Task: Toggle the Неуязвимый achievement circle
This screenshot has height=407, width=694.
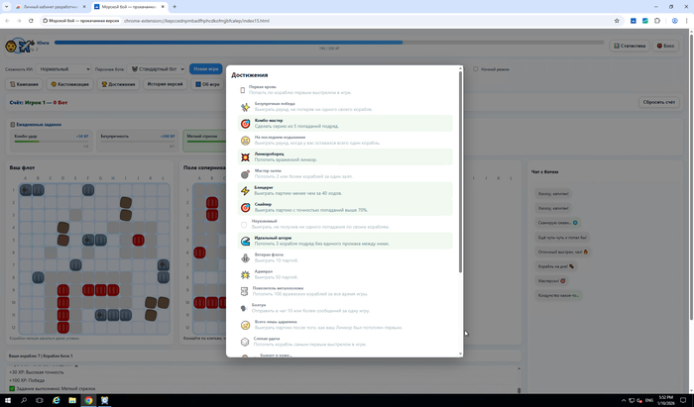Action: 245,223
